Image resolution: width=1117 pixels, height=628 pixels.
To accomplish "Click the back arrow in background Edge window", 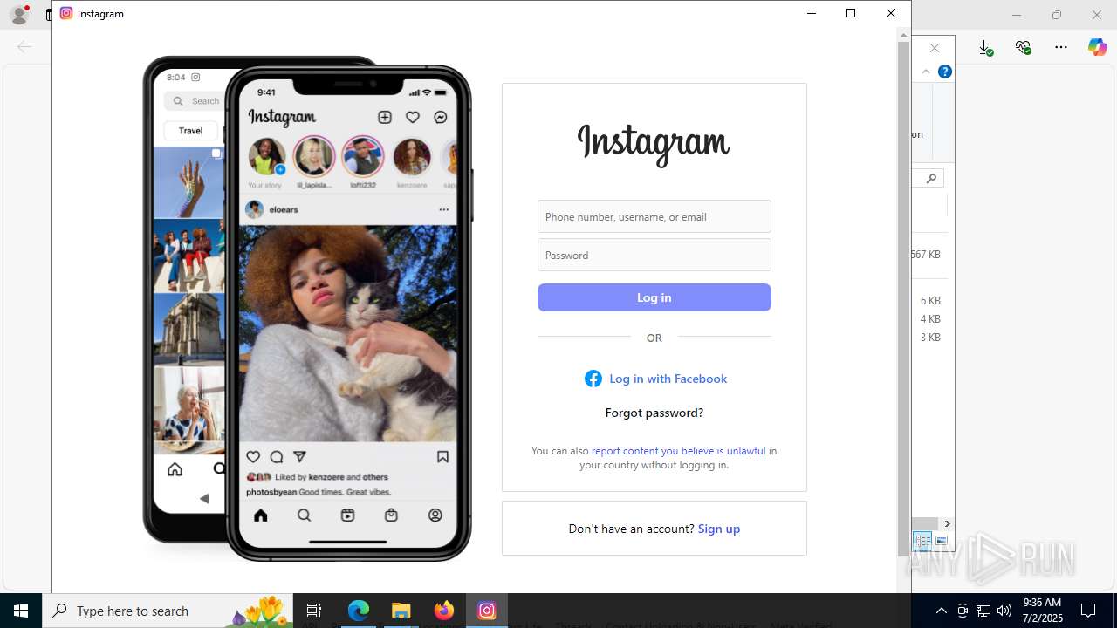I will tap(24, 47).
